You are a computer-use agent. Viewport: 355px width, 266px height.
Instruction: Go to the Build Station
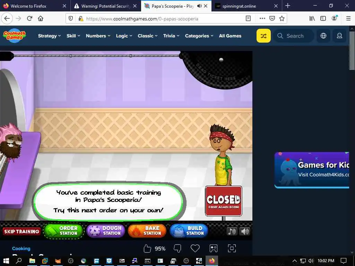click(189, 231)
